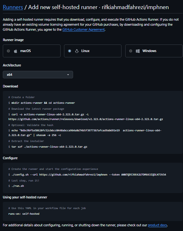
Task: Click the mkdir actions-runner command line
Action: (42, 103)
